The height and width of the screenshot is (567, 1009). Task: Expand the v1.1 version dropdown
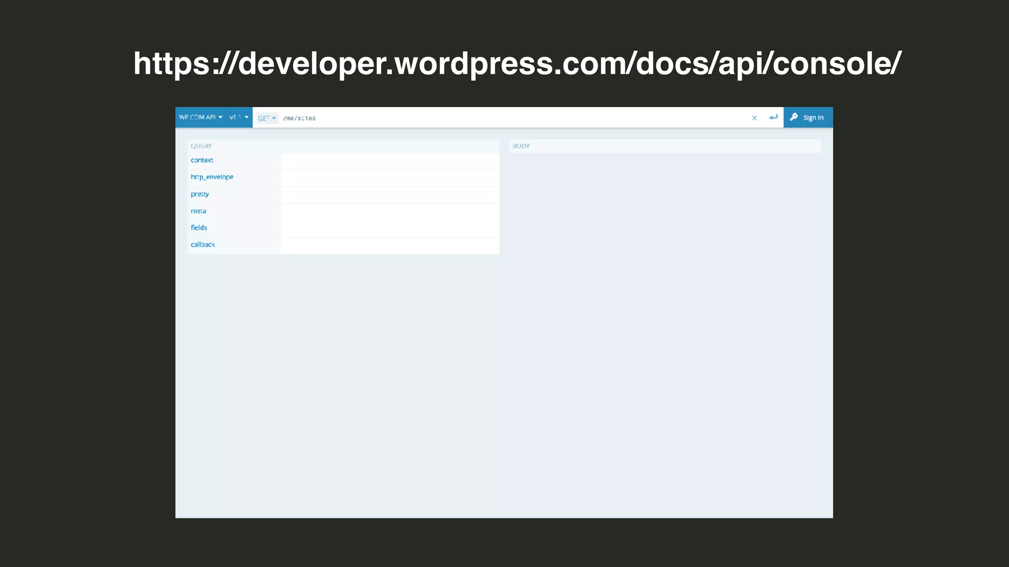click(239, 117)
